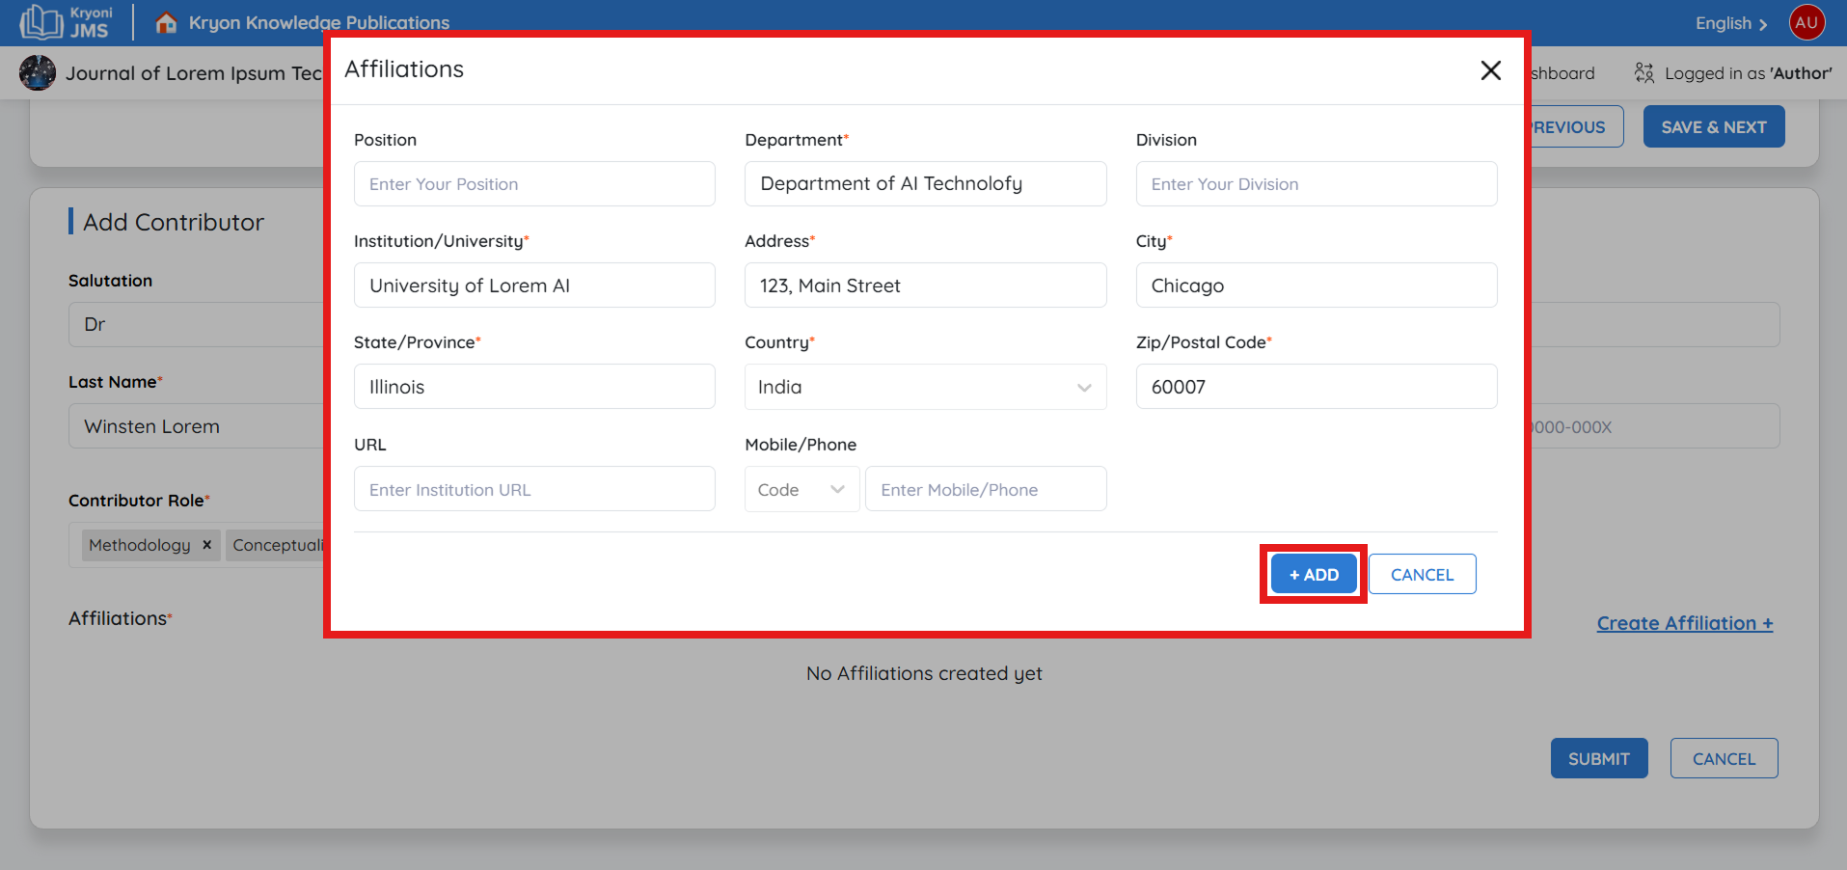Click the Kryoni JMS logo icon
The width and height of the screenshot is (1847, 870).
(x=41, y=22)
